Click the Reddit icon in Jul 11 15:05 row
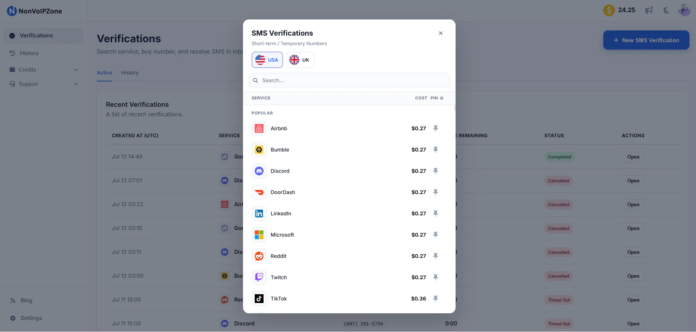Screen dimensions: 696x332 pos(225,300)
